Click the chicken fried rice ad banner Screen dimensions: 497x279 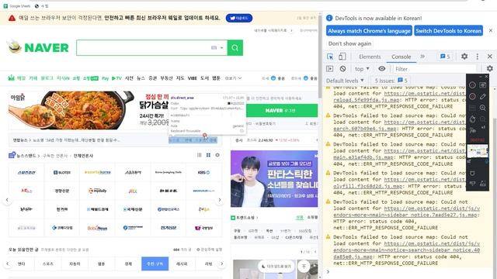pyautogui.click(x=88, y=110)
